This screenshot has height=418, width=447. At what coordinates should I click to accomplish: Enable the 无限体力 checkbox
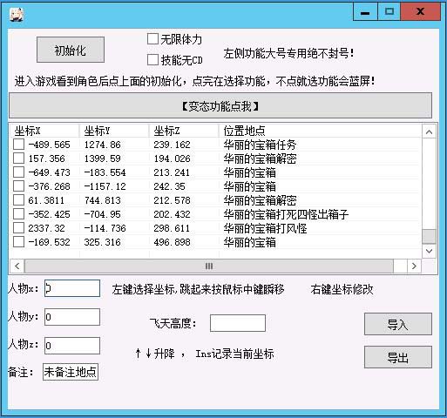[x=152, y=39]
